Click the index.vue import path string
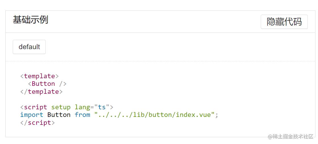This screenshot has width=318, height=144. (154, 115)
